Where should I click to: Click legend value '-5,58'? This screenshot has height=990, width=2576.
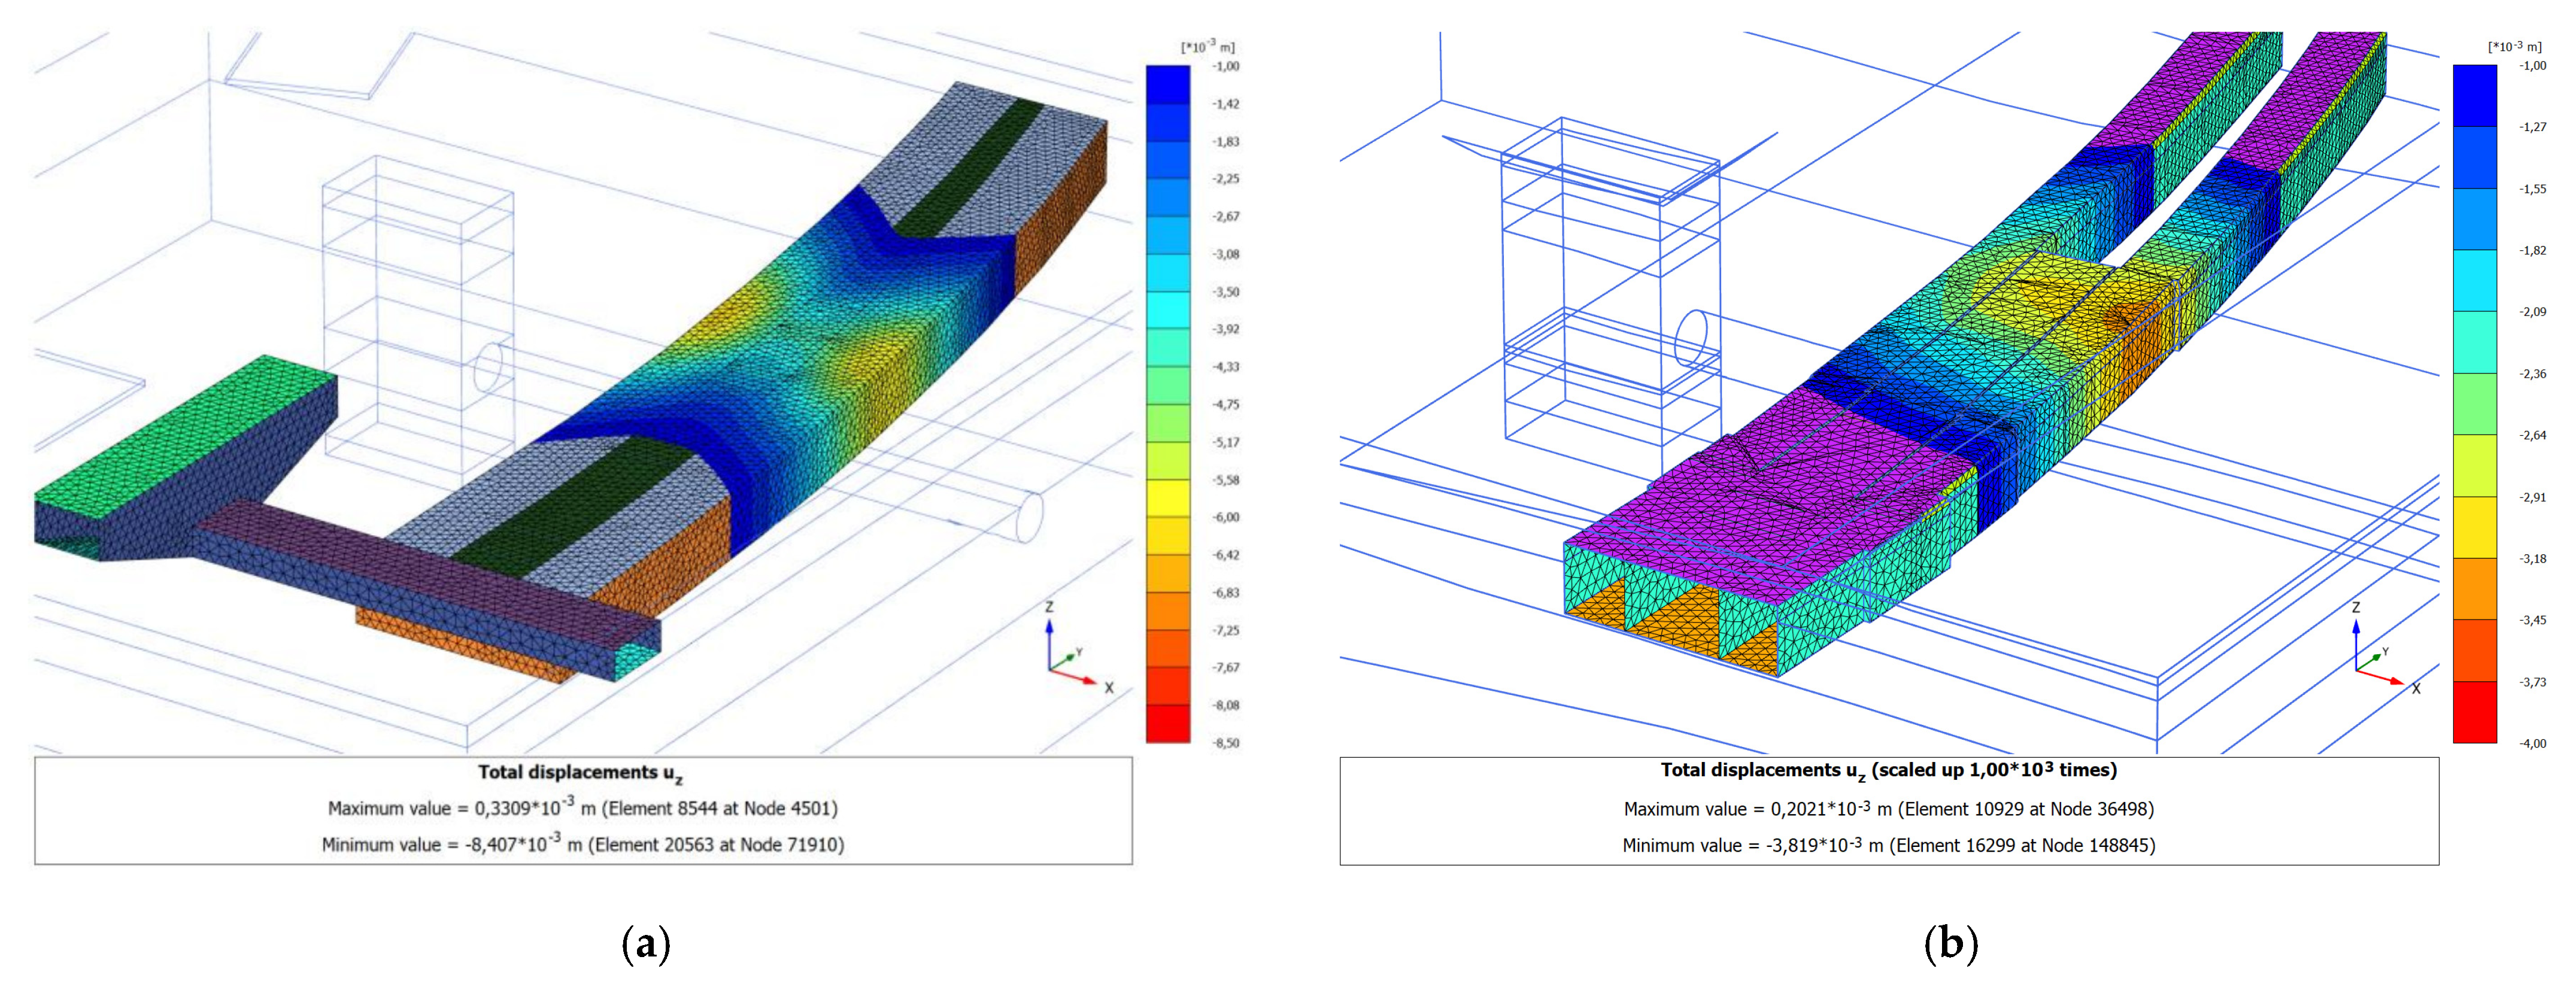1226,480
